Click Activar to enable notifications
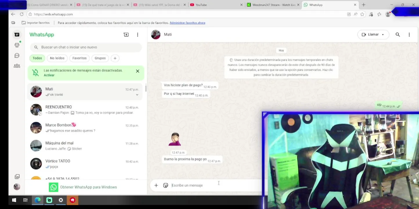This screenshot has height=209, width=419. (49, 75)
